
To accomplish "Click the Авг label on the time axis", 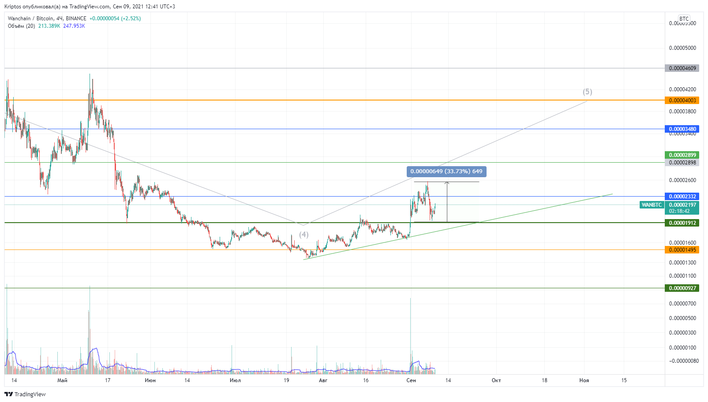I will tap(323, 380).
